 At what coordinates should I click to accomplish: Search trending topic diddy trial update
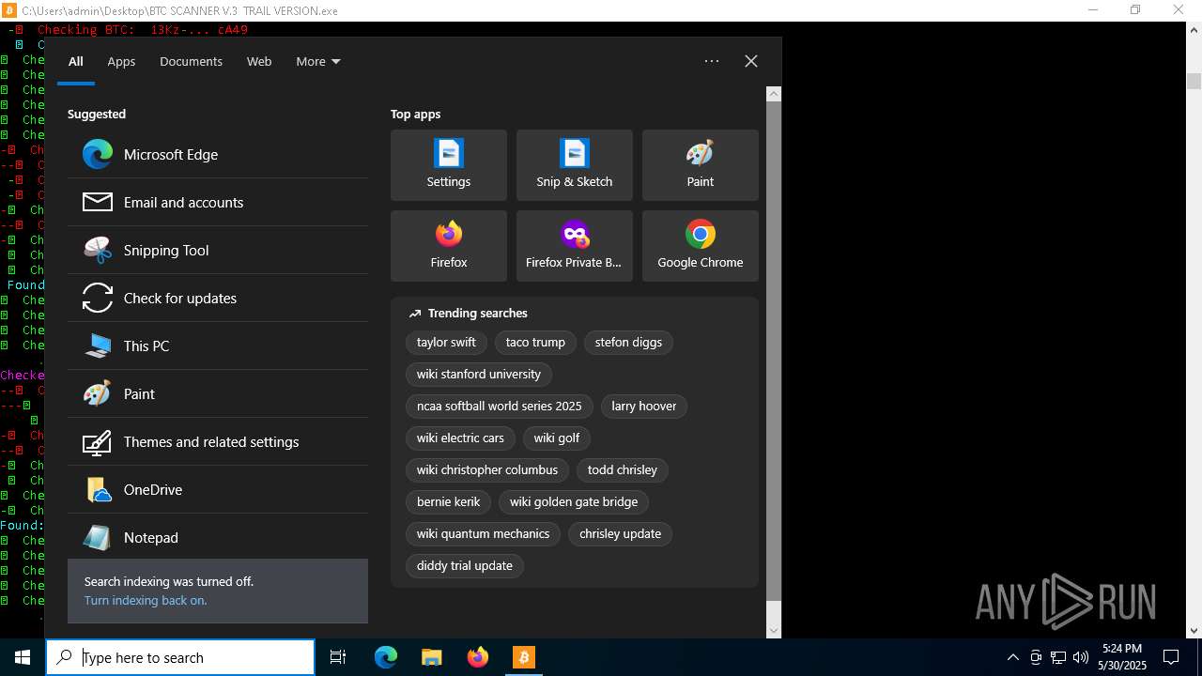pos(465,566)
